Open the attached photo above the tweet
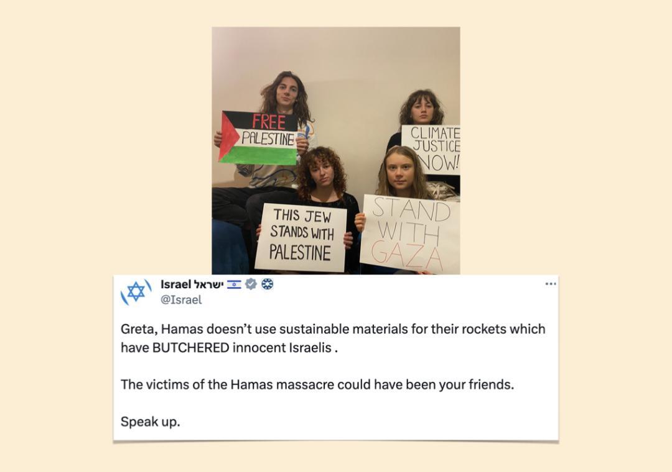This screenshot has width=672, height=472. (x=336, y=151)
